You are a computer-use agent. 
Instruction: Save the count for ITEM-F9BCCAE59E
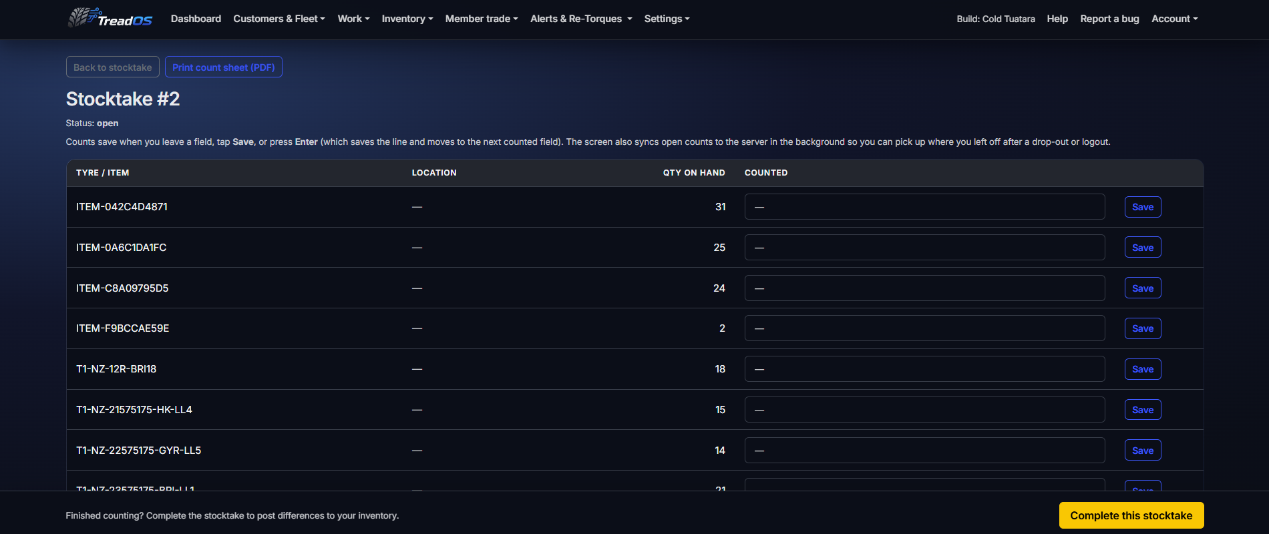pos(1143,328)
